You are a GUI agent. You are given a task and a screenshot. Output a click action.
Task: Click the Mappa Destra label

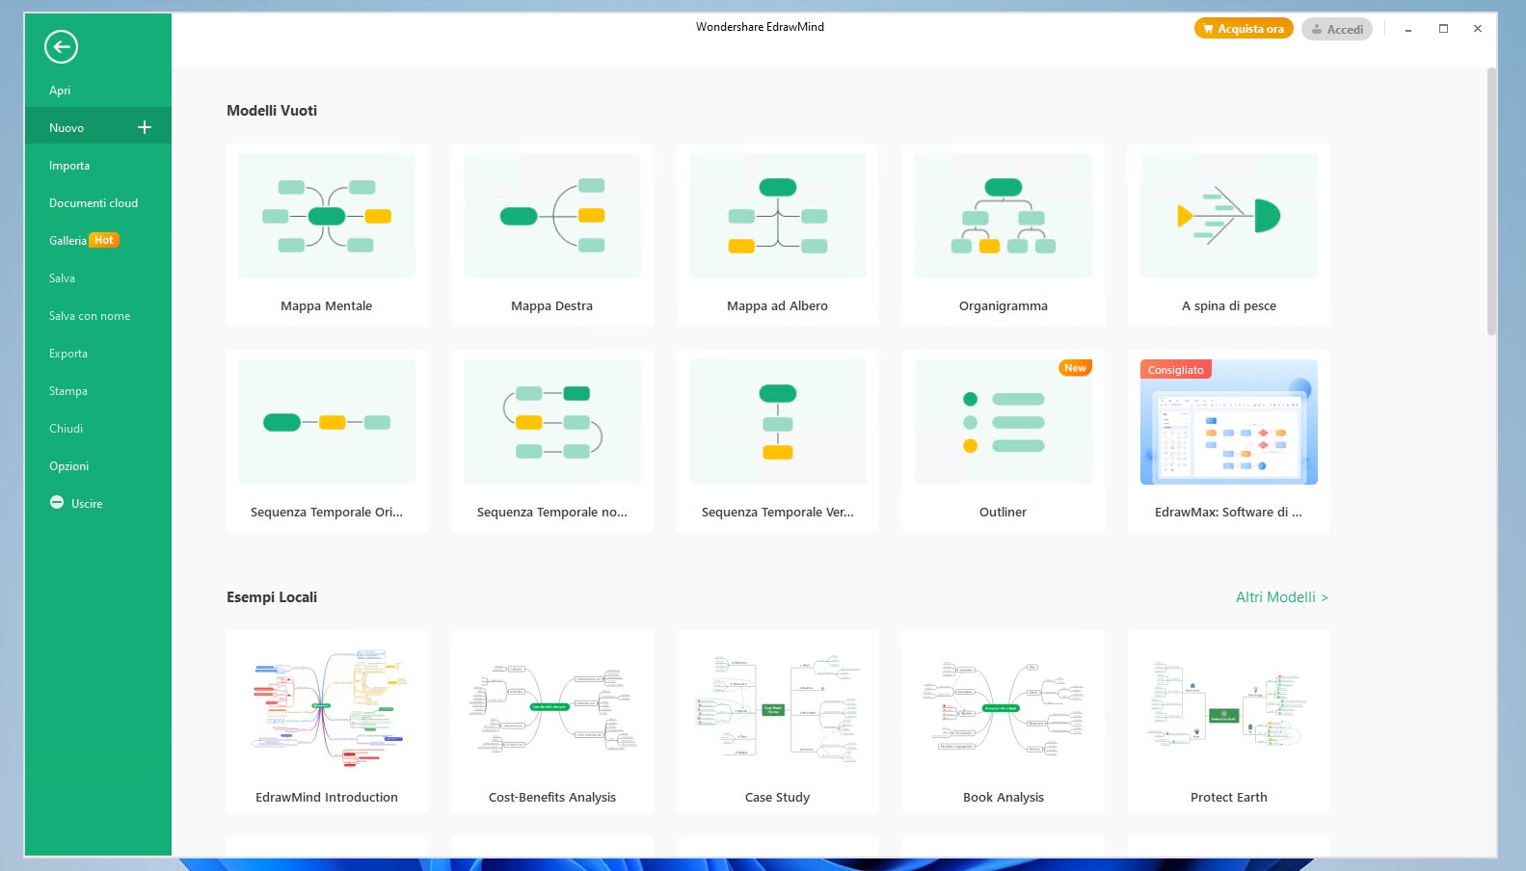[552, 306]
